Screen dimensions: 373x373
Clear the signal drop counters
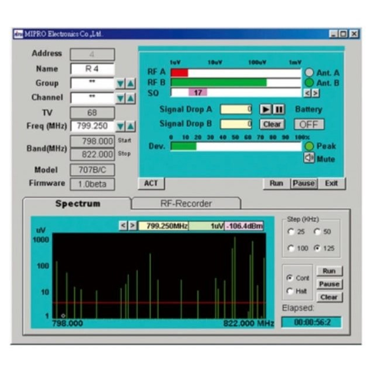point(272,124)
